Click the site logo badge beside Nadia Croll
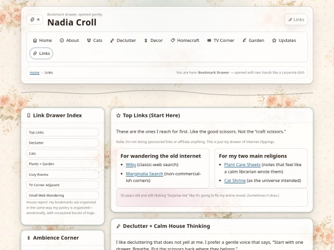Screen dimensions: 334x250 [x=35, y=20]
